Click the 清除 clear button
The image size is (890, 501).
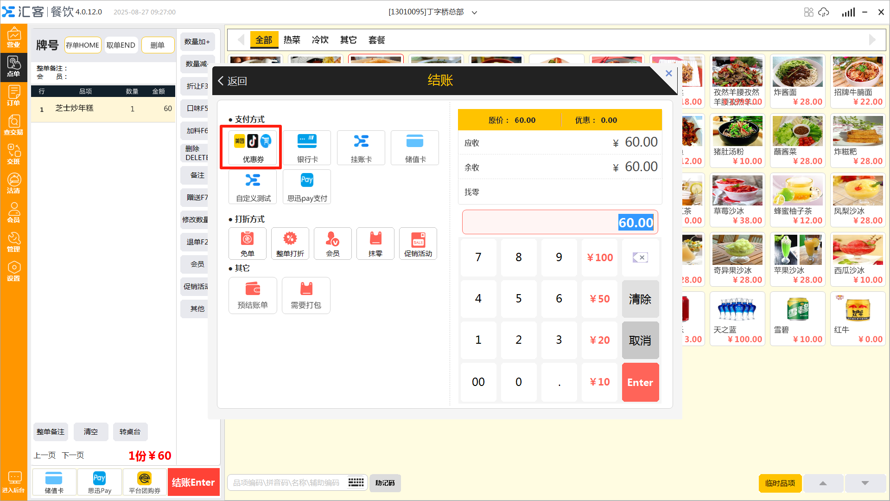tap(640, 299)
